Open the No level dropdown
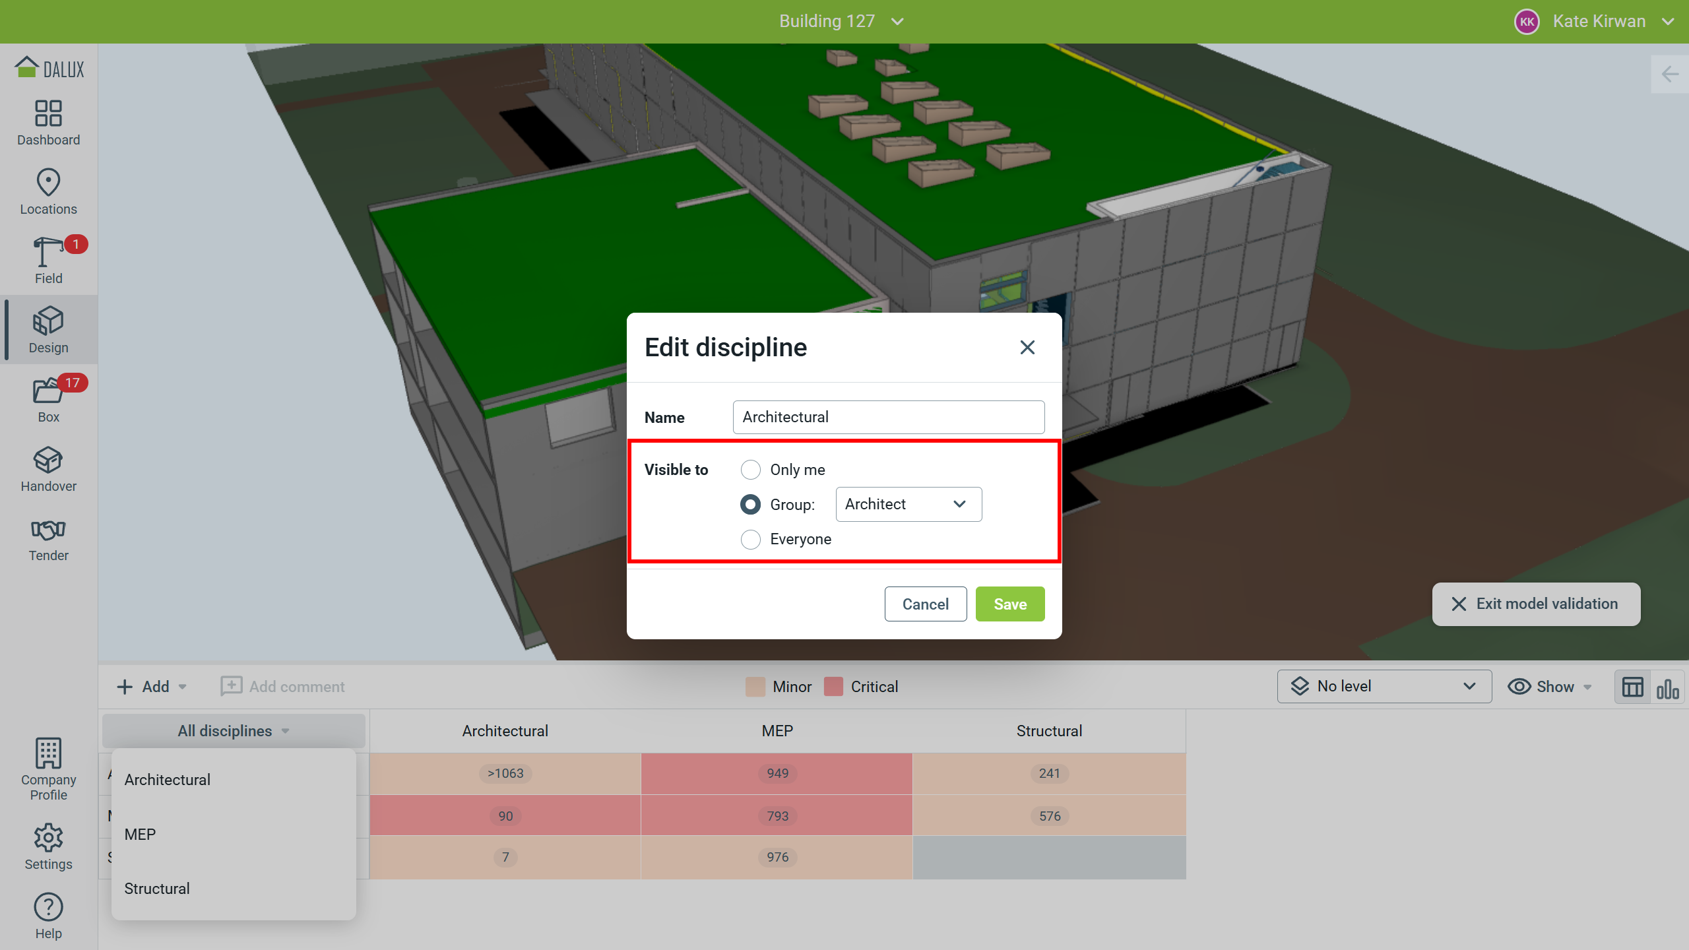This screenshot has width=1689, height=950. pyautogui.click(x=1384, y=687)
